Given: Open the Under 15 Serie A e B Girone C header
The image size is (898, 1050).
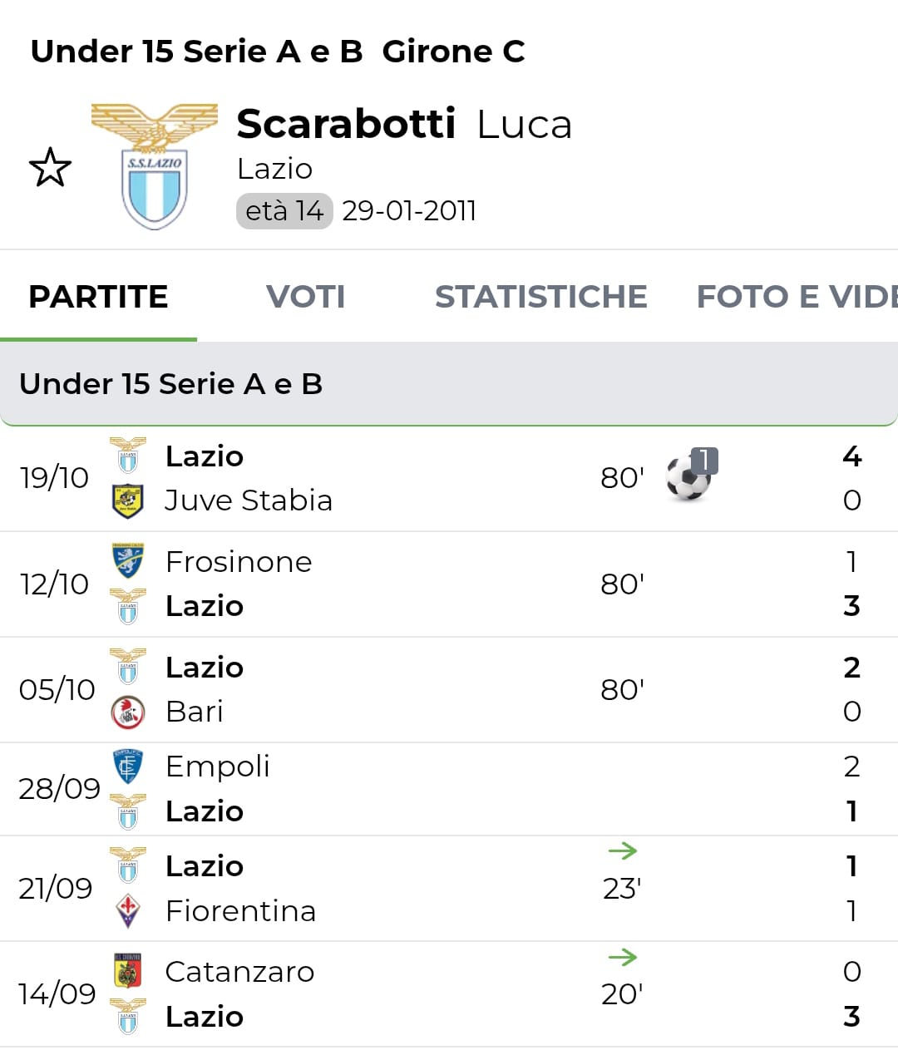Looking at the screenshot, I should click(x=278, y=52).
